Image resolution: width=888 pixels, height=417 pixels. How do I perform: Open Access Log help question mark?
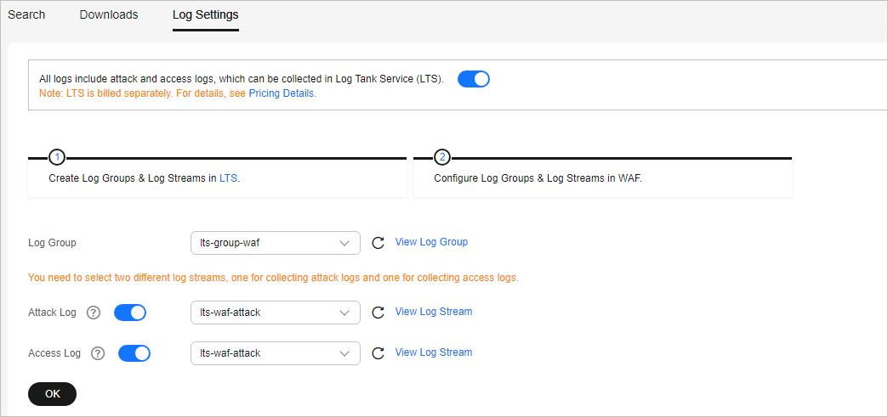pos(98,353)
